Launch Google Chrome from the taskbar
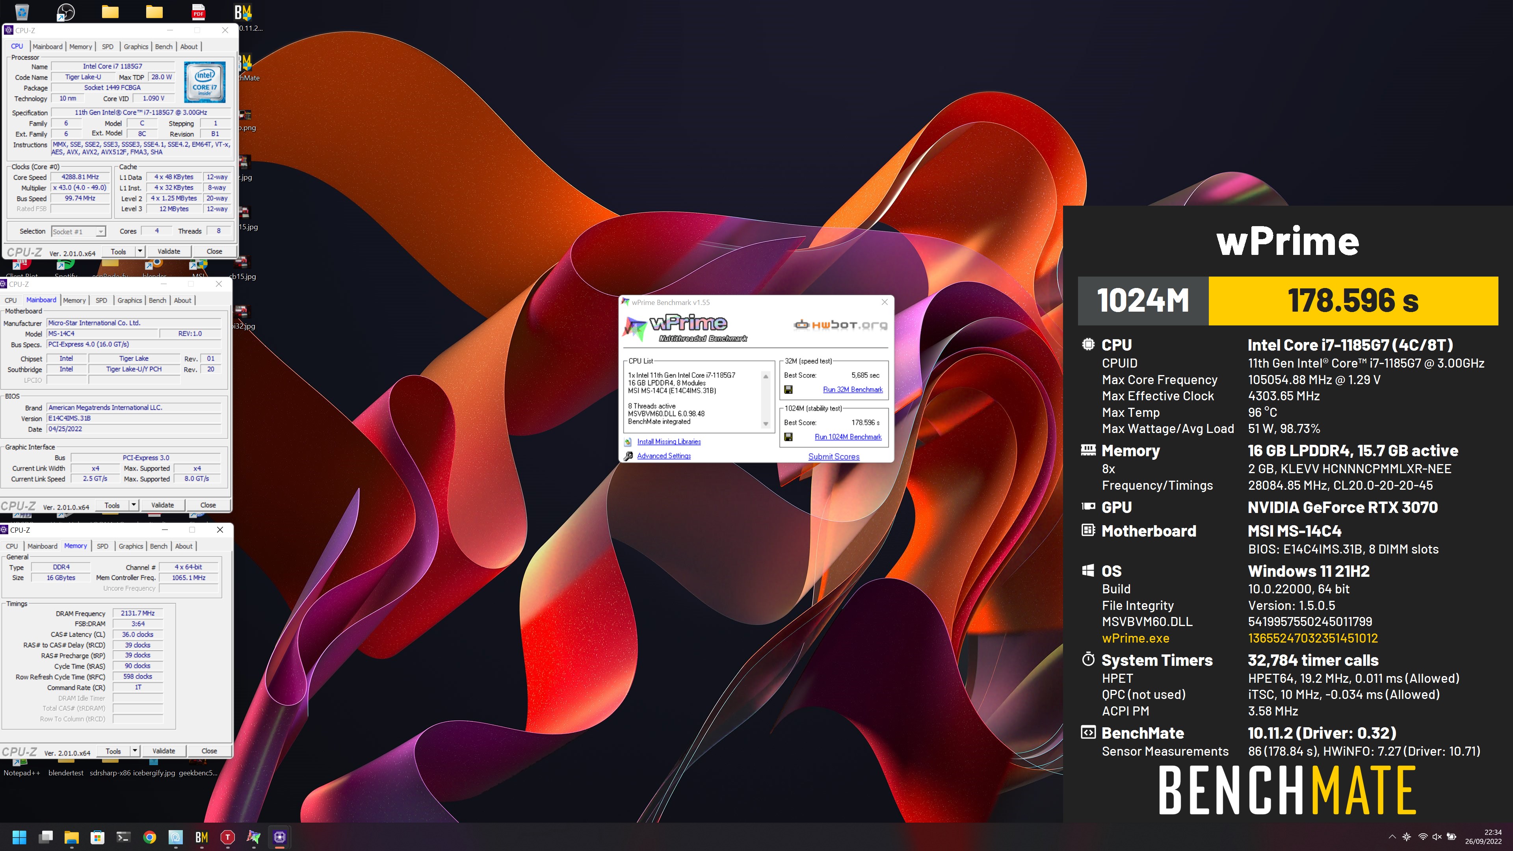Screen dimensions: 1513x851 click(150, 837)
